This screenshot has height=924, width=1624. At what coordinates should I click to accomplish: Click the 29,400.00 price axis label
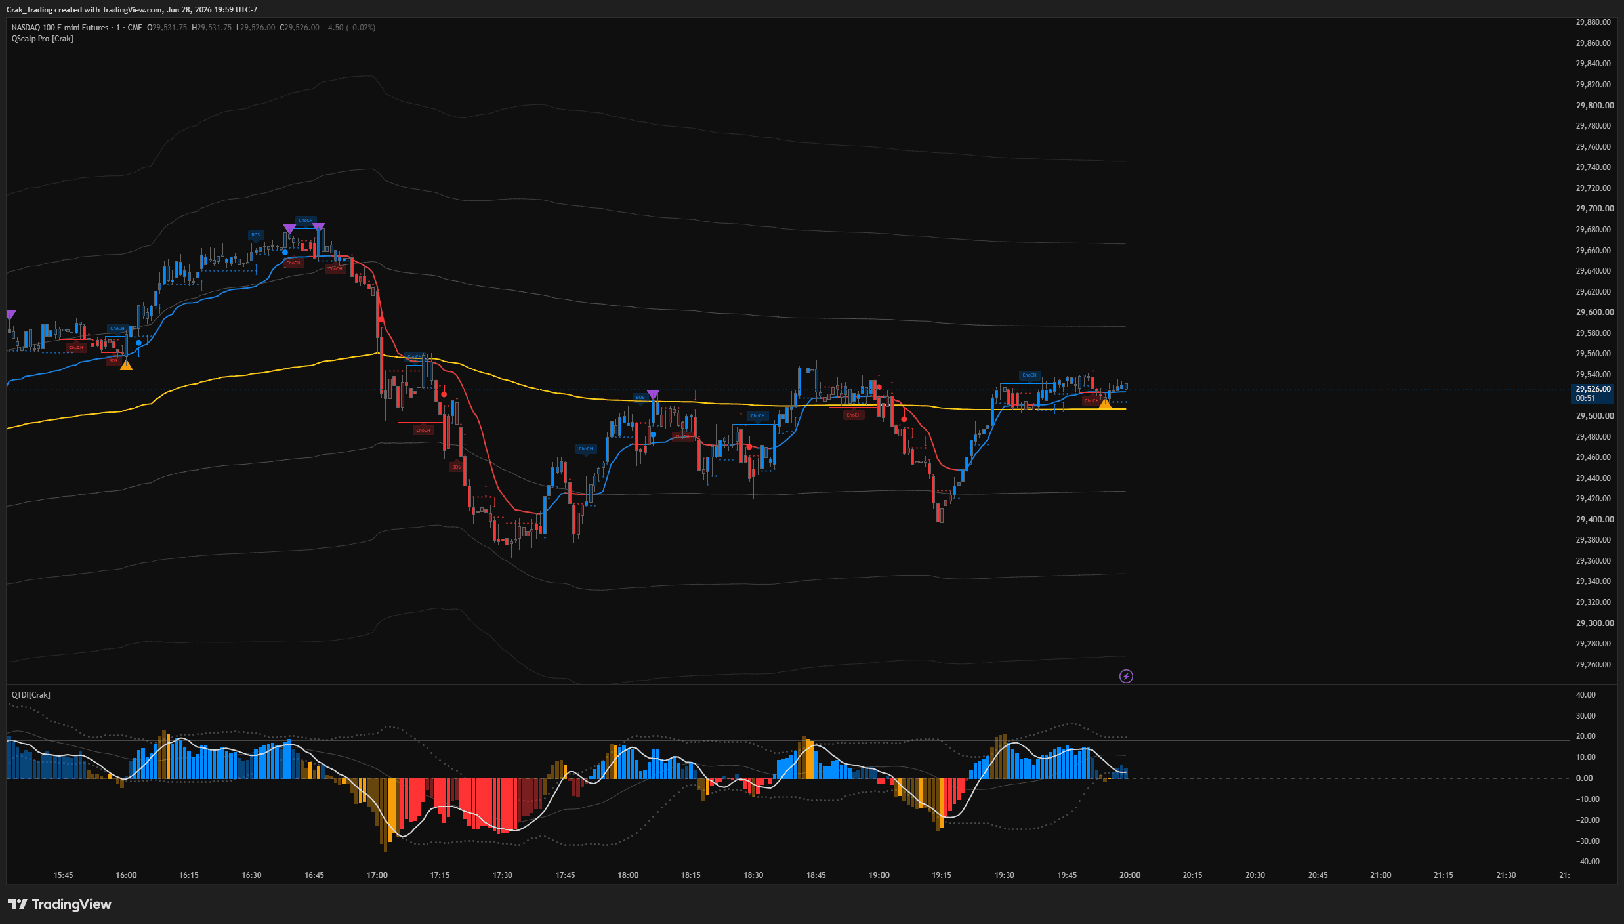1594,520
